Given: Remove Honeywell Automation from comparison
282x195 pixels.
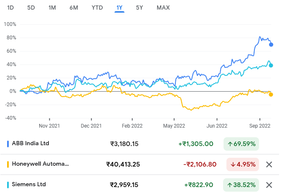Looking at the screenshot, I should point(269,164).
